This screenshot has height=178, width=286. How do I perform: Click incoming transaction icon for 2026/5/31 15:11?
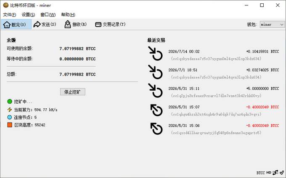(155, 90)
